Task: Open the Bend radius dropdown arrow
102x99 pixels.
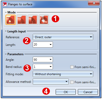Action: (x=51, y=67)
